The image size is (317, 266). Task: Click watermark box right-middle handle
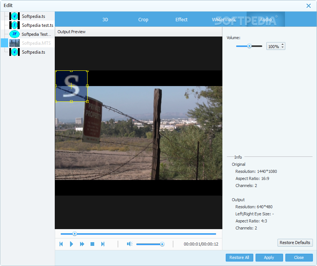tap(87, 86)
